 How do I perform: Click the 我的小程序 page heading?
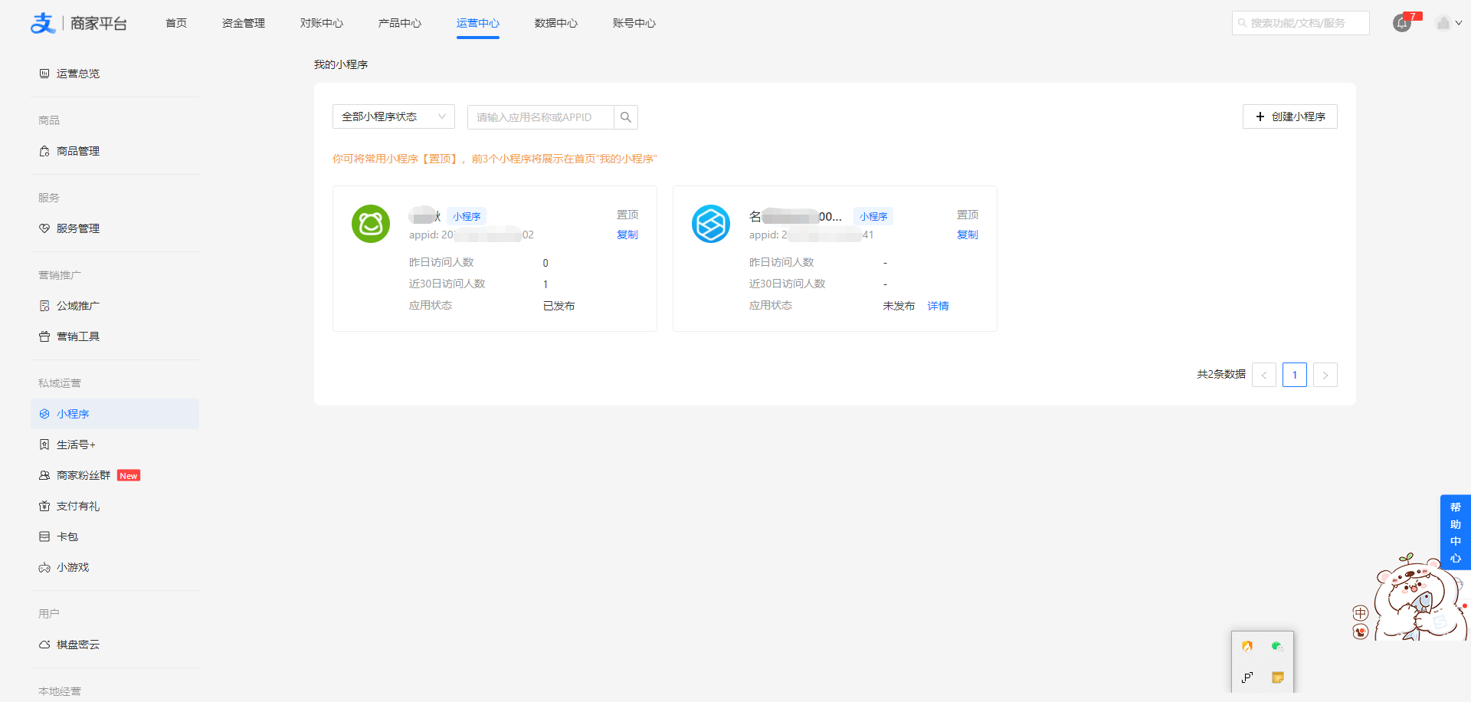[341, 64]
